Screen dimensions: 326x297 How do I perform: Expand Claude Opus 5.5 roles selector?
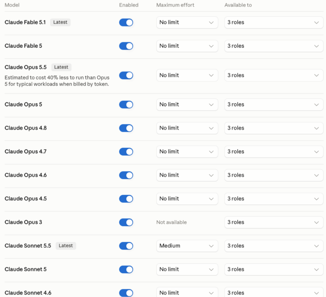click(274, 75)
